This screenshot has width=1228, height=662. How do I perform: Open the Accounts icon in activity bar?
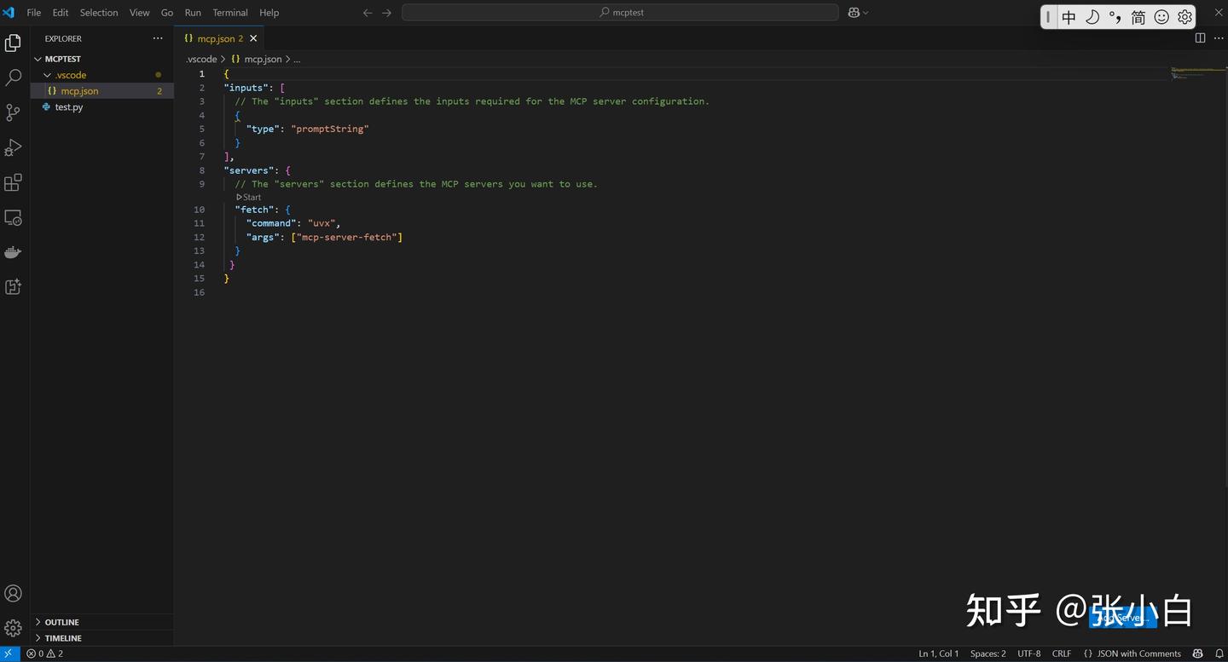[x=13, y=594]
